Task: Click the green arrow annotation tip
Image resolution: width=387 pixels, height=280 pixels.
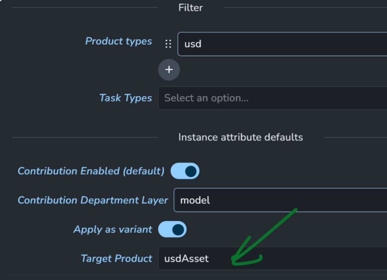Action: 233,259
